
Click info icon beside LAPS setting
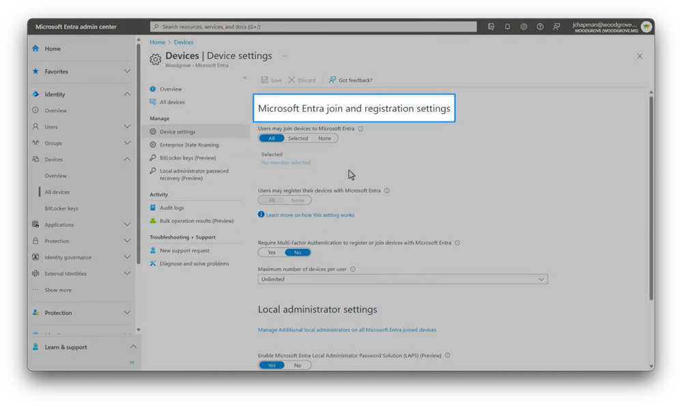coord(448,355)
